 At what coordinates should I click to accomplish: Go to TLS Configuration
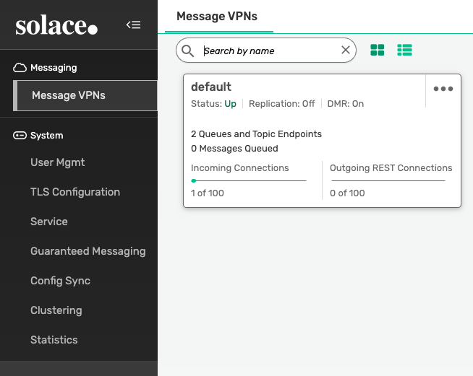coord(75,192)
